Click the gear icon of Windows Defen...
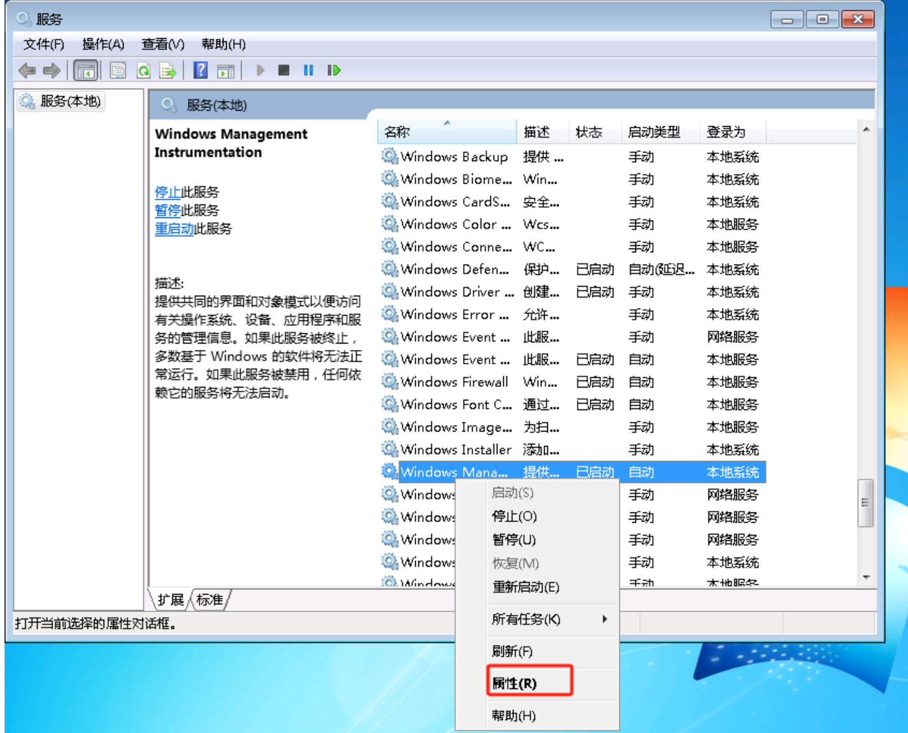 point(389,268)
